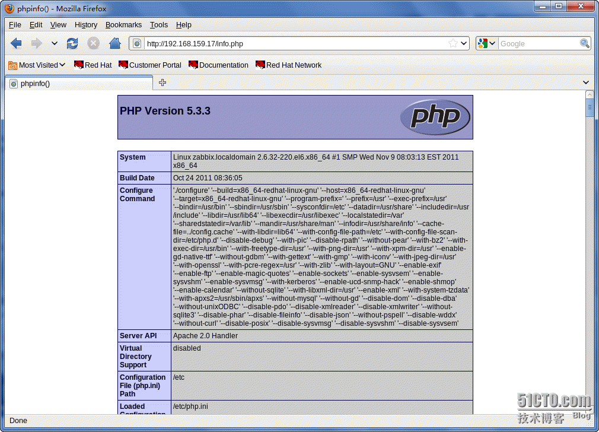Go forward with the Forward arrow button

click(x=36, y=43)
